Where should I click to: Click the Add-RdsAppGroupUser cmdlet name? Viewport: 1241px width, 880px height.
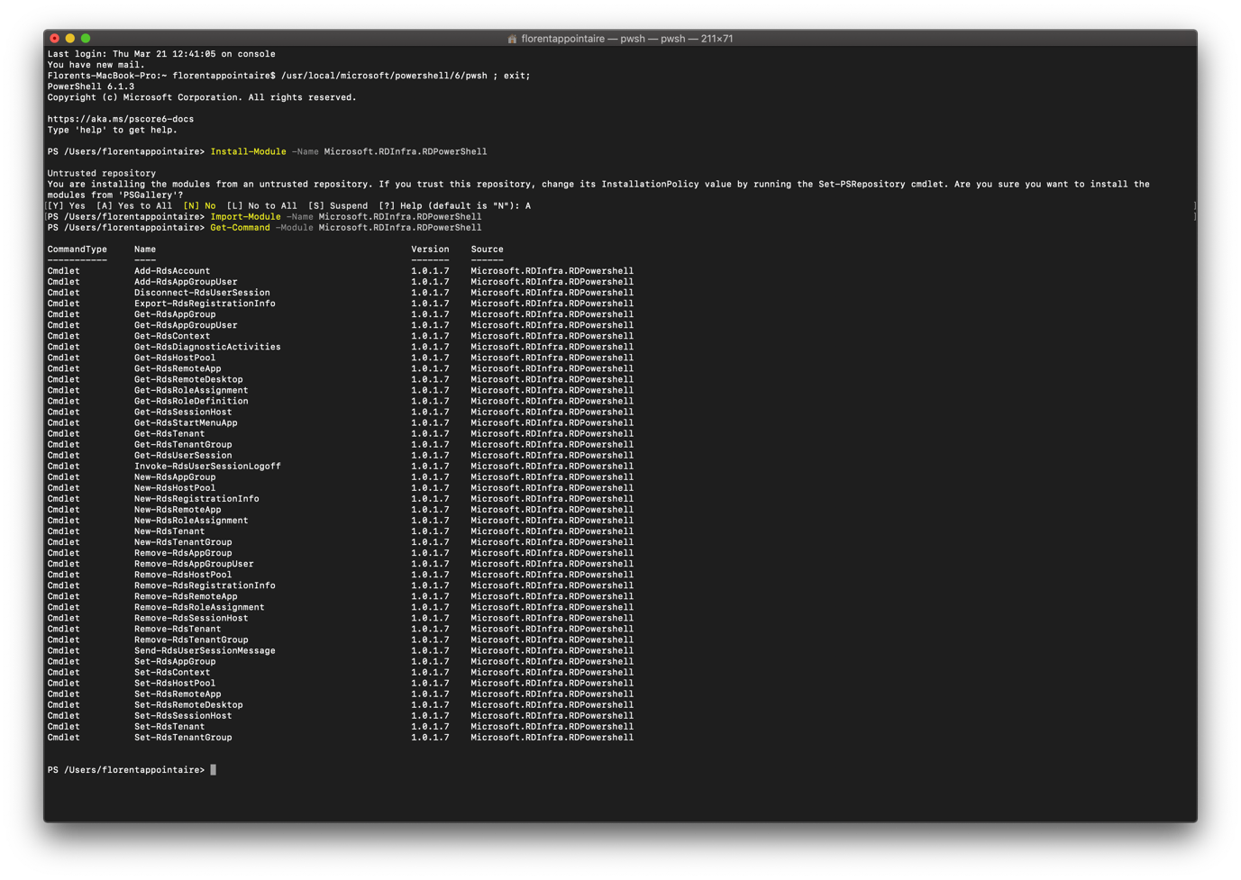(186, 281)
